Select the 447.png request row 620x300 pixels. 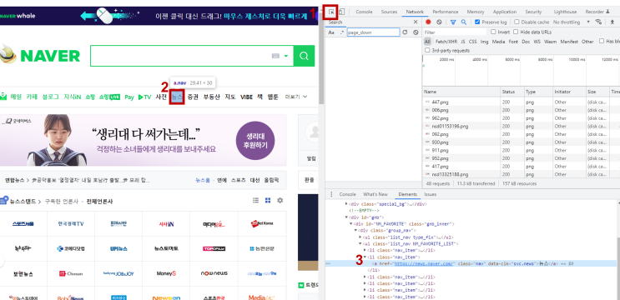click(x=521, y=102)
